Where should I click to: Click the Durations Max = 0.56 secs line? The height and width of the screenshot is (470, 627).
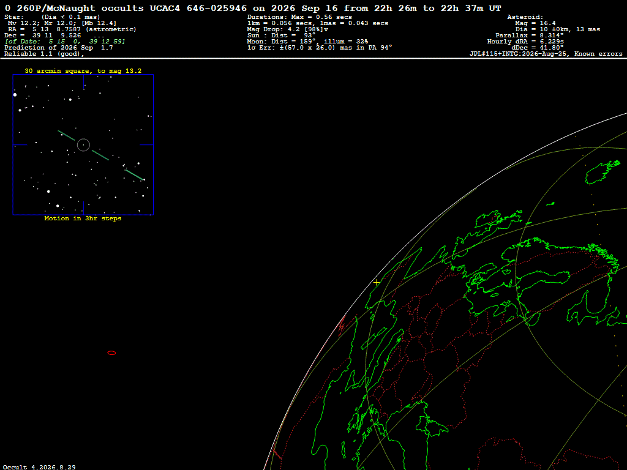(x=299, y=17)
